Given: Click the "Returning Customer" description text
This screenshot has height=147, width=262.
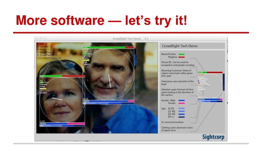Looking at the screenshot, I should (177, 73).
